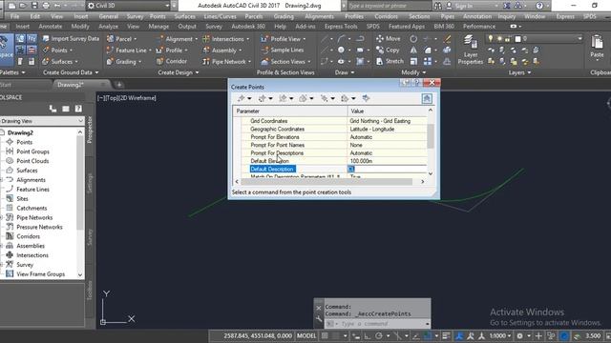Click Create Points vertical scrollbar

(431, 136)
